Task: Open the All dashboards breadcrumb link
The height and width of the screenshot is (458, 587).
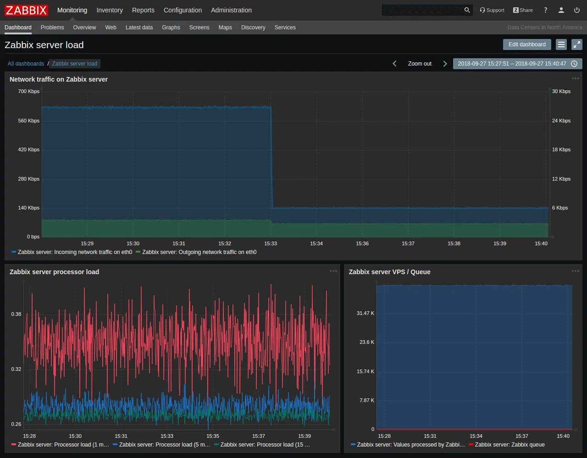Action: [26, 64]
